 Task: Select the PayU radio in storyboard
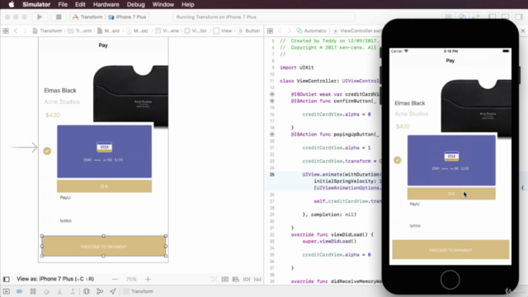47,197
